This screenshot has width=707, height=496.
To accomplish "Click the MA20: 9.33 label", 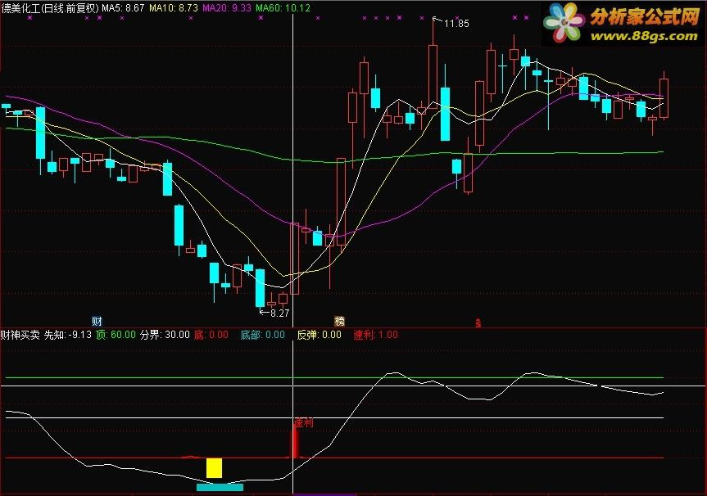I will tap(227, 7).
